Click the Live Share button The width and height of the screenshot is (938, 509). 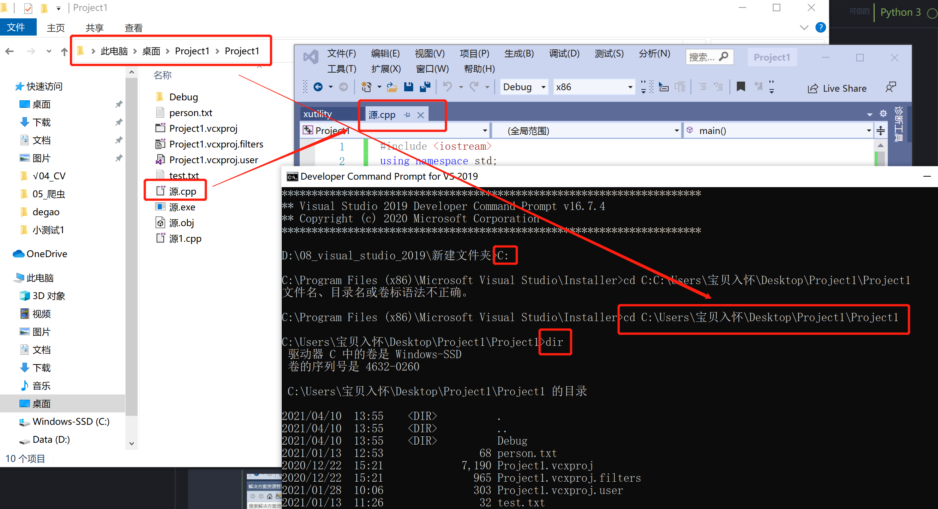837,88
